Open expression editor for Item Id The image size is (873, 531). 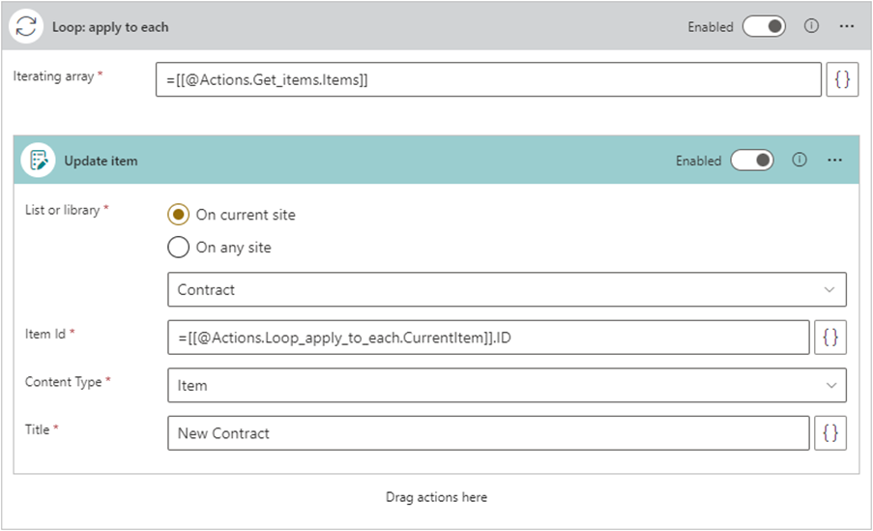point(830,337)
